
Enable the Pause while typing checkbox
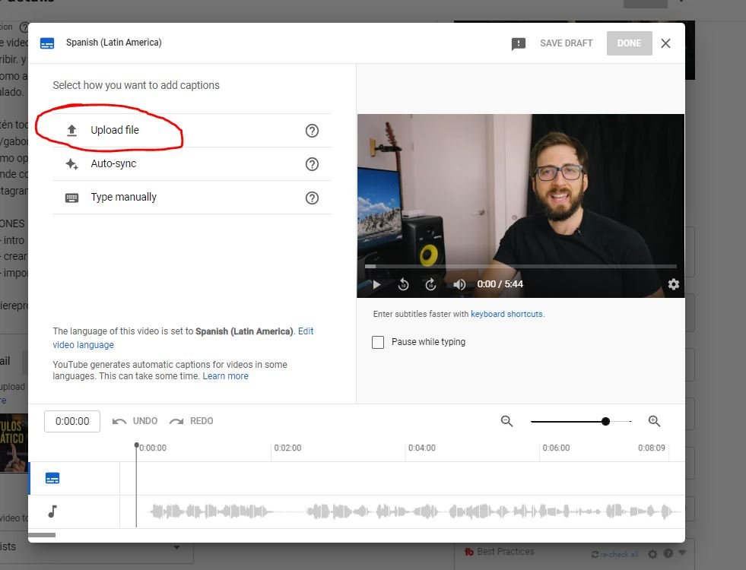coord(378,342)
